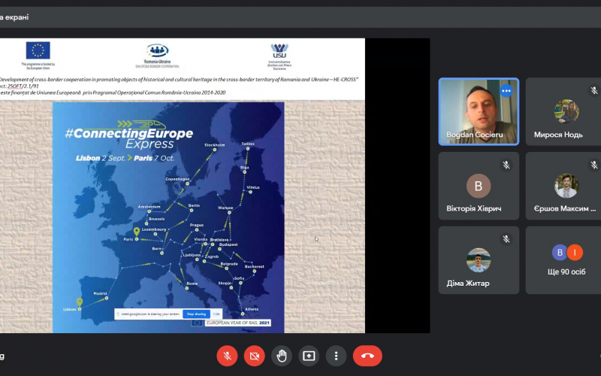Raise hand in the meeting
Viewport: 601px width, 376px height.
(x=282, y=356)
